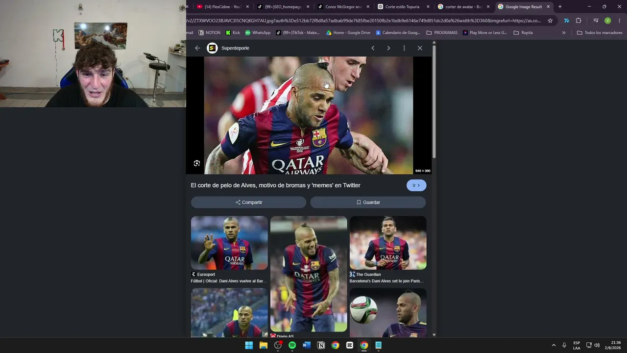The width and height of the screenshot is (627, 353).
Task: Open the TikTok Make bookmark
Action: pyautogui.click(x=298, y=33)
